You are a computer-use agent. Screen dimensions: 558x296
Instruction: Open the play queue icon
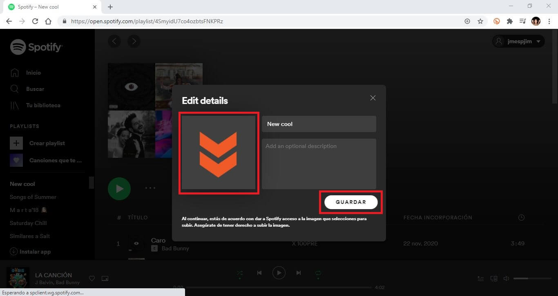click(481, 278)
